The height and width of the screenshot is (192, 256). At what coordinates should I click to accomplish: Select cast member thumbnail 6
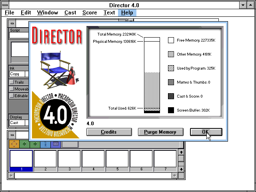click(x=141, y=161)
